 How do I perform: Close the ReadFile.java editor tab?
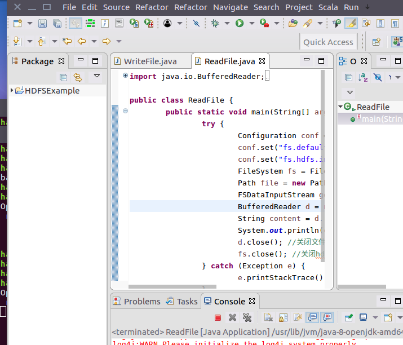[262, 61]
